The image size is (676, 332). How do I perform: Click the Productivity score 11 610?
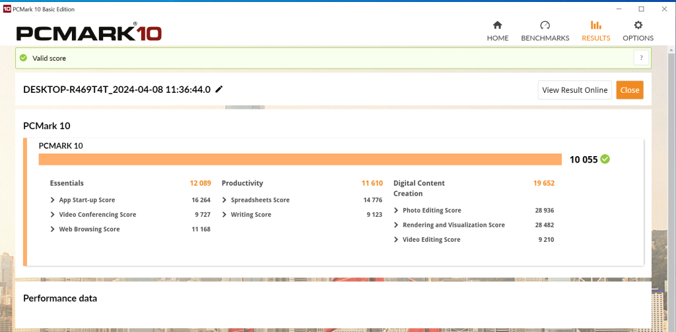(x=372, y=183)
